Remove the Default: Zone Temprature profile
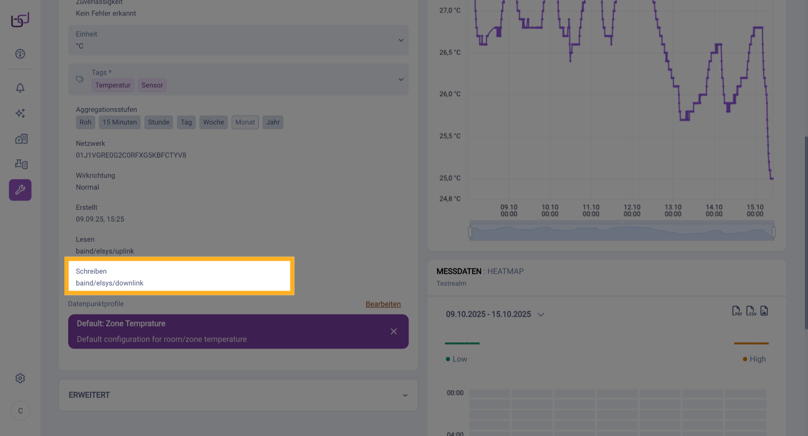The width and height of the screenshot is (808, 436). point(393,332)
